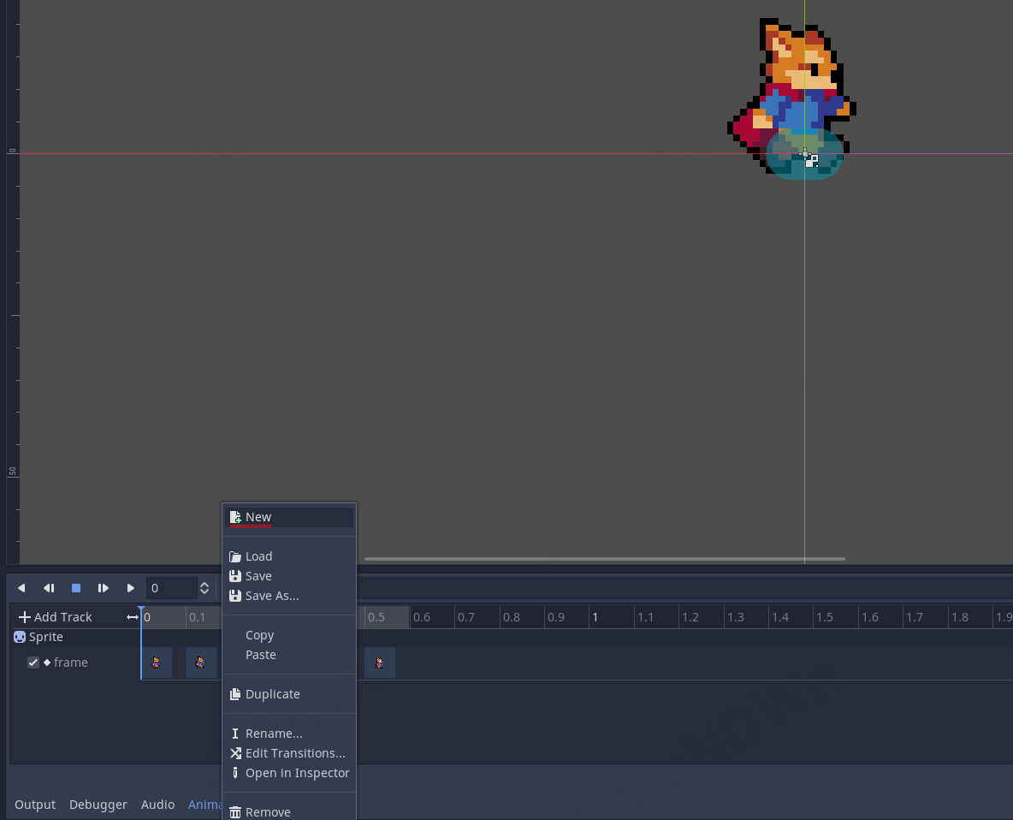
Task: Select the Sprite node track row
Action: (x=76, y=637)
